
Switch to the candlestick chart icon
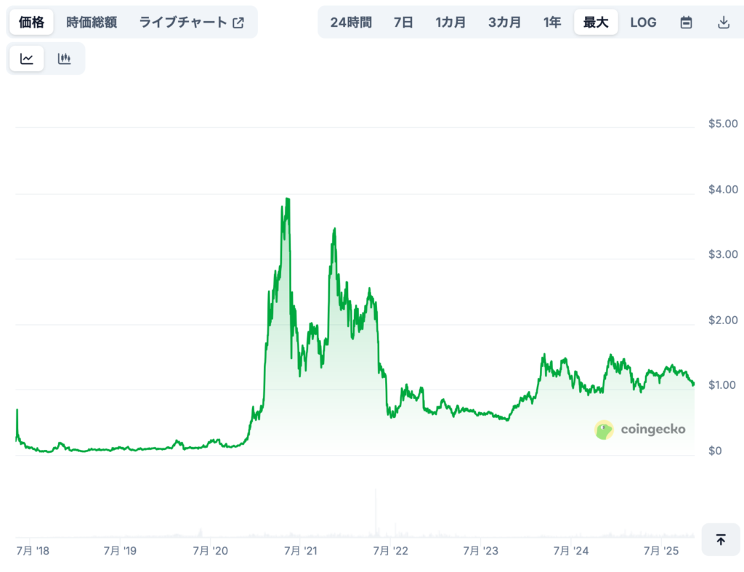[65, 58]
